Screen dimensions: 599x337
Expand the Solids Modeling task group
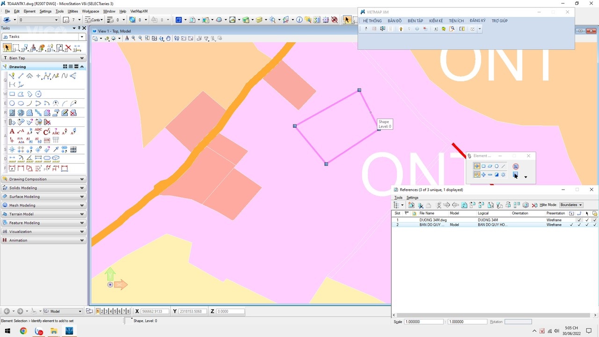43,188
